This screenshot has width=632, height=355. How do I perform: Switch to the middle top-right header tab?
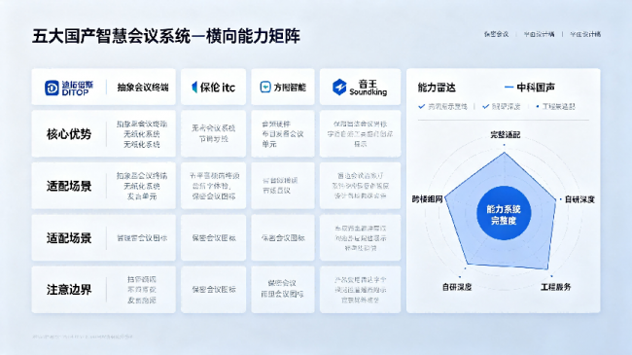click(x=539, y=34)
